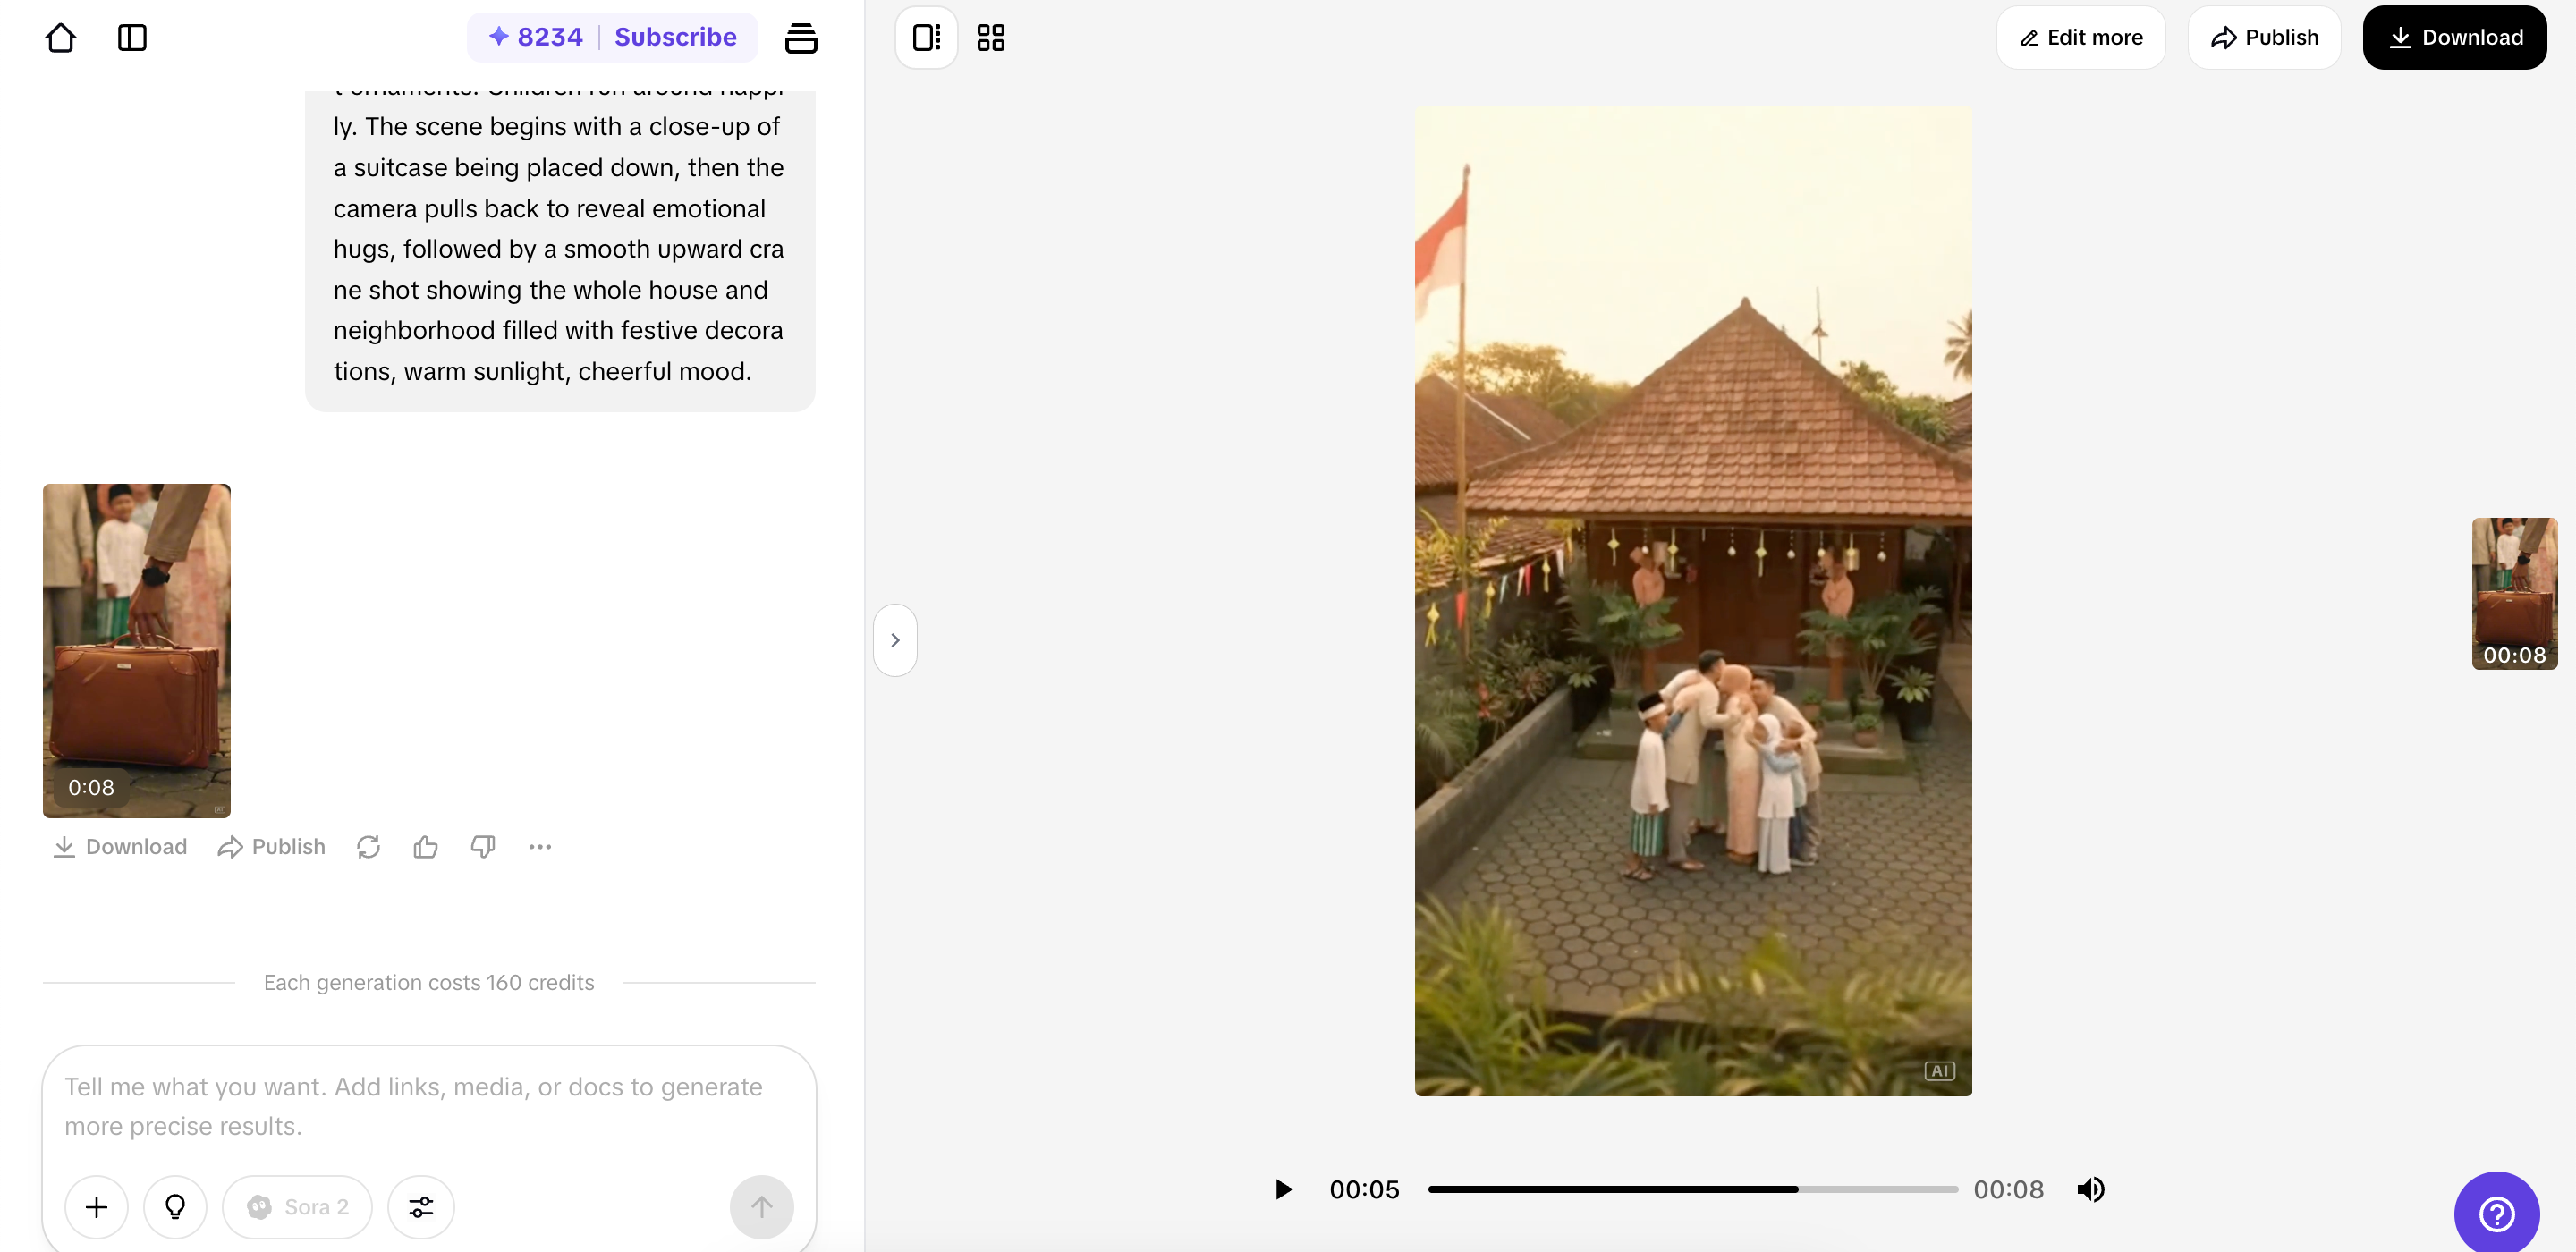Switch to the single preview layout view
Image resolution: width=2576 pixels, height=1252 pixels.
click(926, 38)
